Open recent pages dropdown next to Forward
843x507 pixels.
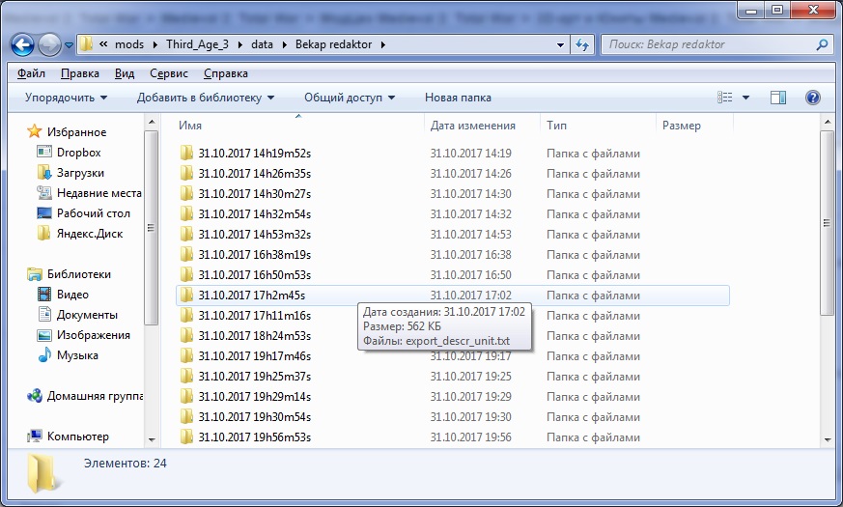point(69,45)
